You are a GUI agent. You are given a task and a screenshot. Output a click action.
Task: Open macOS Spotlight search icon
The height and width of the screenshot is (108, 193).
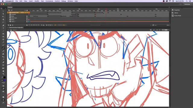pos(187,1)
